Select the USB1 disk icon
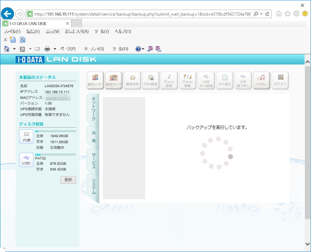 (26, 160)
